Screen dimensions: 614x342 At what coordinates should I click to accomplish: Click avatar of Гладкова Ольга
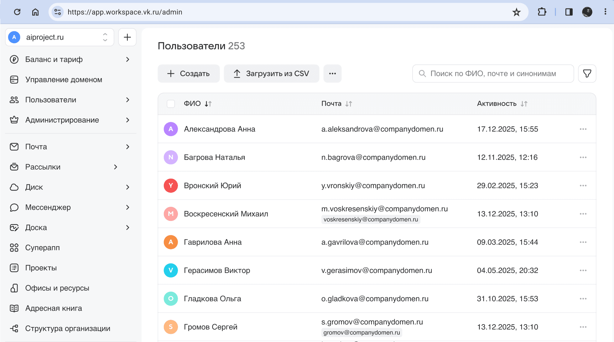point(171,299)
